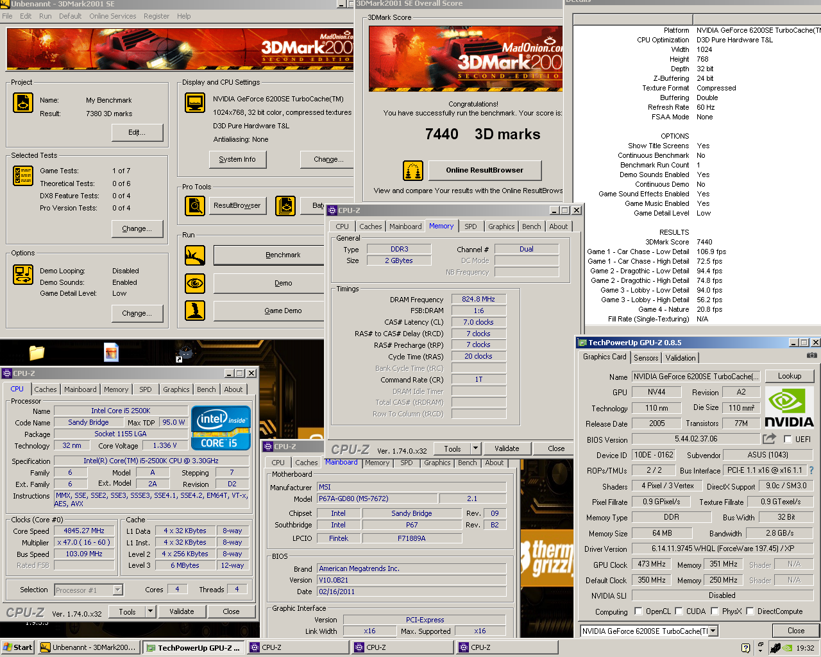
Task: Click the Edit... button in Project
Action: [x=137, y=132]
